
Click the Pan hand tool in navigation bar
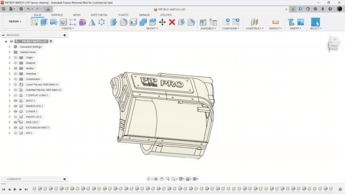pos(162,179)
